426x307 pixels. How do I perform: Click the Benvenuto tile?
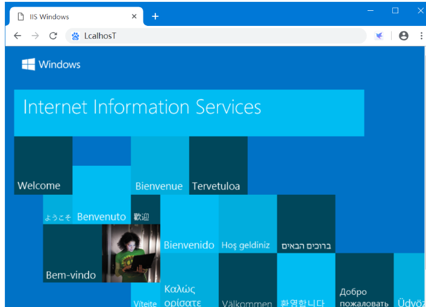[x=102, y=195]
